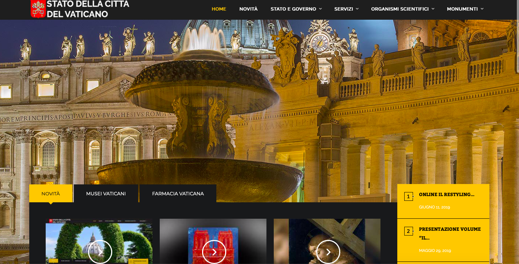Expand the Stato e Governo dropdown
Image resolution: width=519 pixels, height=264 pixels.
tap(320, 9)
